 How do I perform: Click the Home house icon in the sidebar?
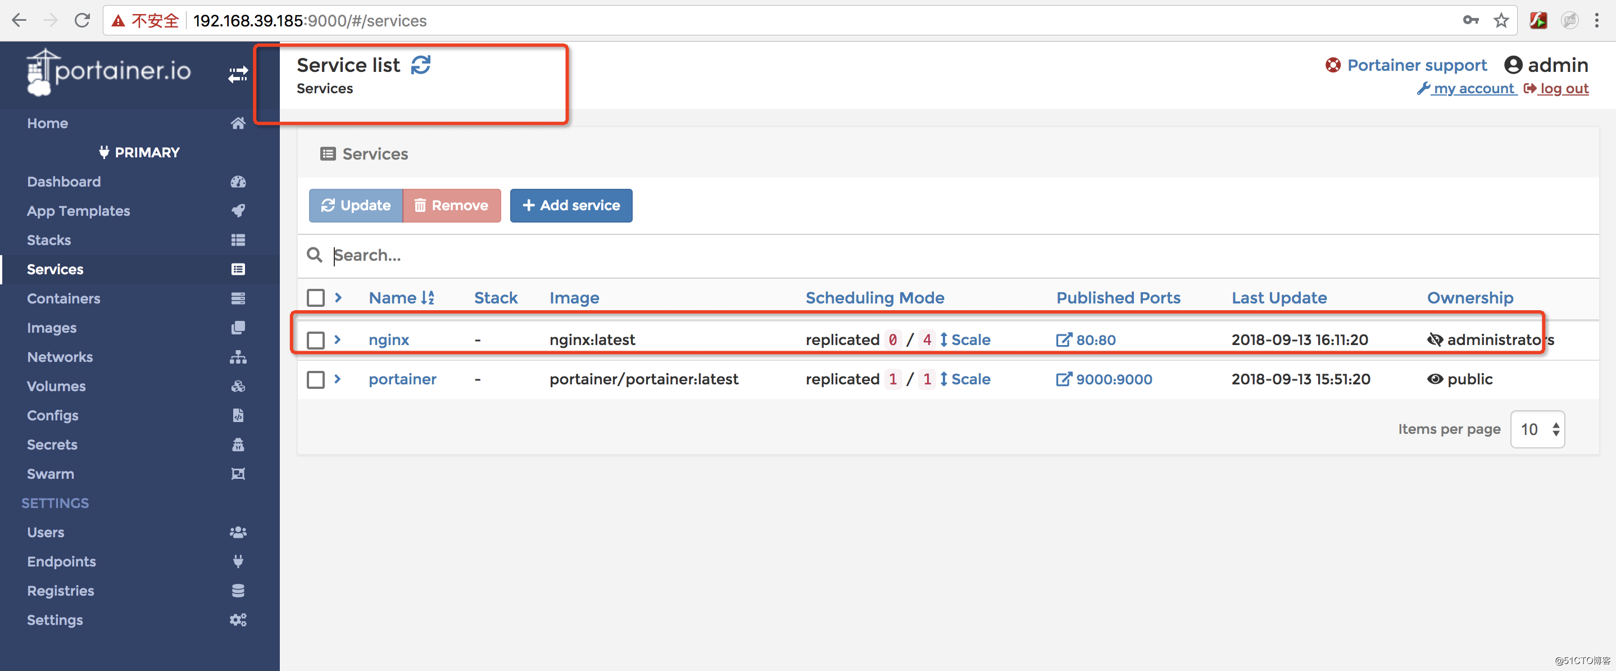coord(238,123)
